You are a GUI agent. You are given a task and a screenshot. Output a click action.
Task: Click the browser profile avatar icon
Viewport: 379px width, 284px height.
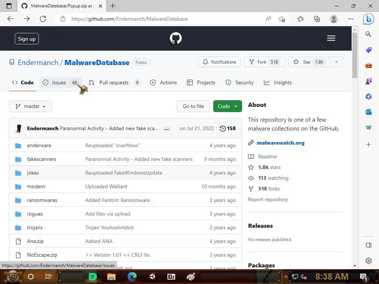pos(334,19)
